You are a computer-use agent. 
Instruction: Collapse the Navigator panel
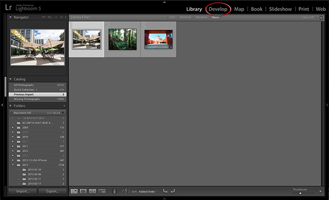(x=10, y=17)
